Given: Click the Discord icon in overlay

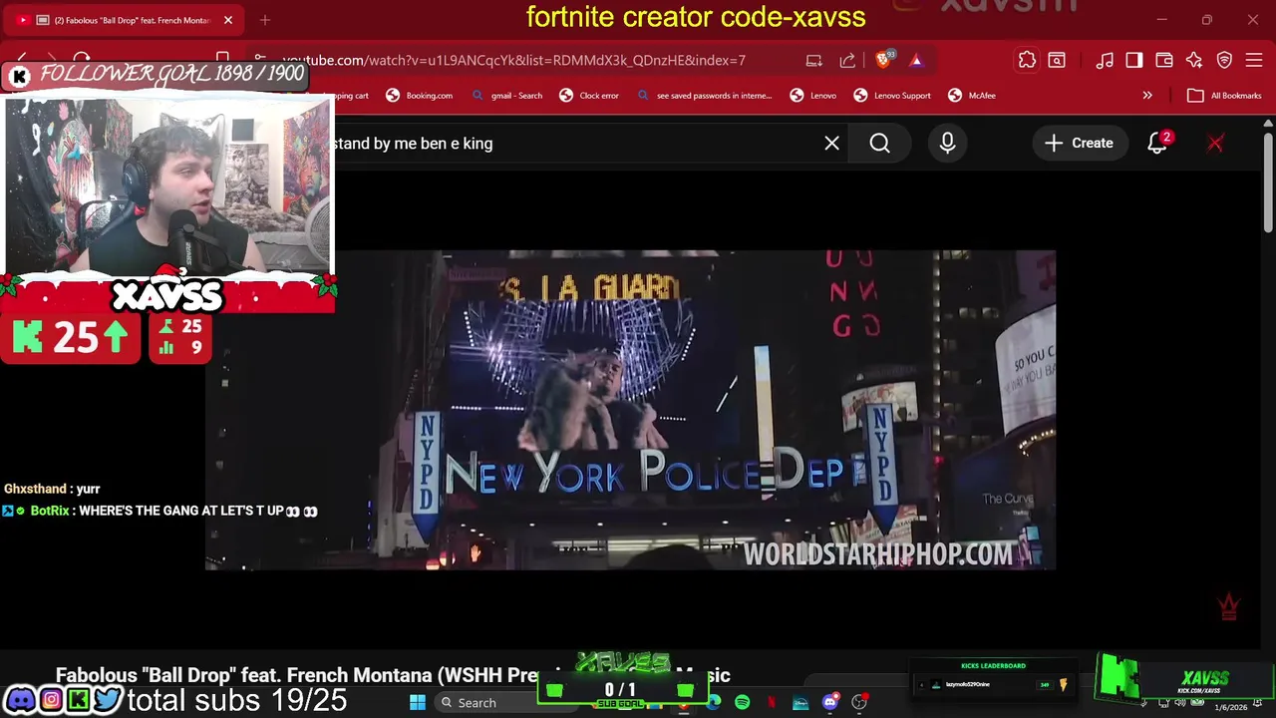Looking at the screenshot, I should click(20, 700).
